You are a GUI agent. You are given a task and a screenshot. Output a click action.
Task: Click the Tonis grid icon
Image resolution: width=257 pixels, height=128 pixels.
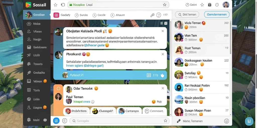coord(29,90)
